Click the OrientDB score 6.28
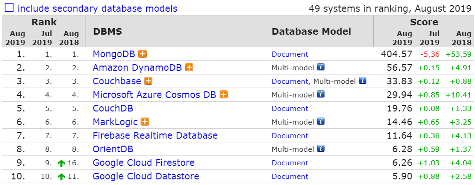The image size is (475, 185). click(x=403, y=149)
